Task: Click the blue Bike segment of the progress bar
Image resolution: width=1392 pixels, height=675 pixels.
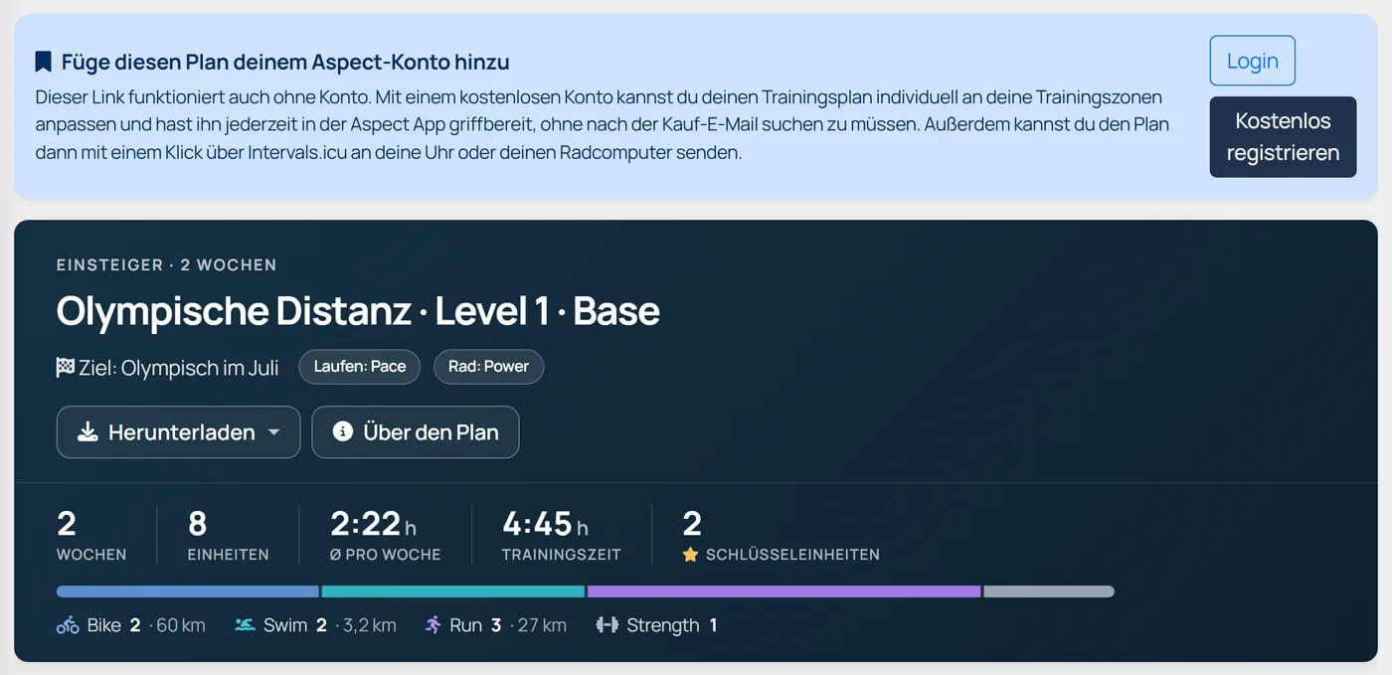Action: tap(188, 591)
